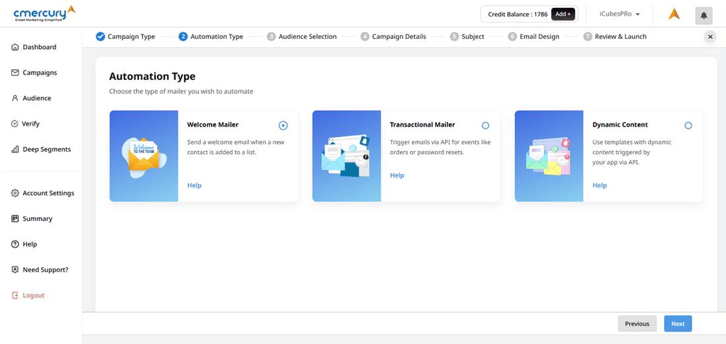
Task: Select the Welcome Mailer radio button
Action: coord(283,125)
